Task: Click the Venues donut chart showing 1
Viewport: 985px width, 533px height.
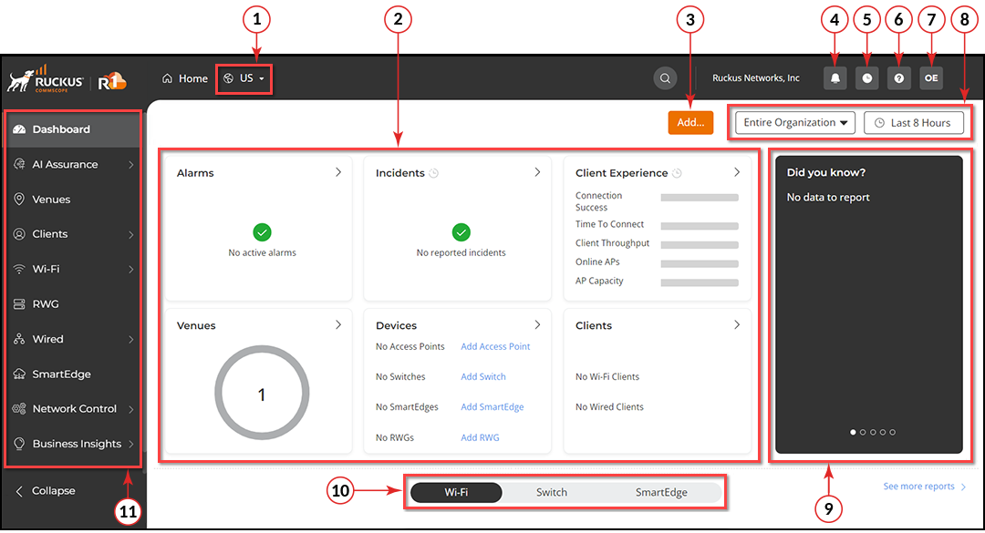Action: [x=262, y=393]
